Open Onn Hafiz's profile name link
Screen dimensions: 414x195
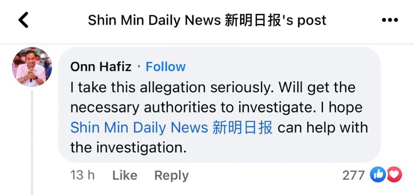tap(100, 67)
